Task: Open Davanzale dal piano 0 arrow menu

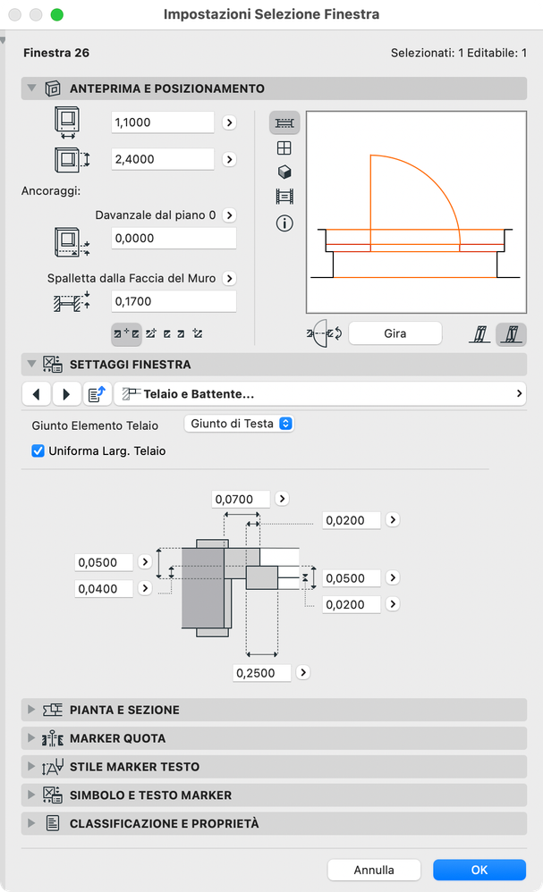Action: [229, 215]
